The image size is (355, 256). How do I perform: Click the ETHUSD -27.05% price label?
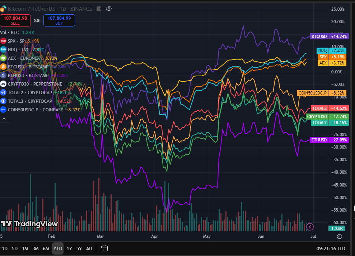330,140
